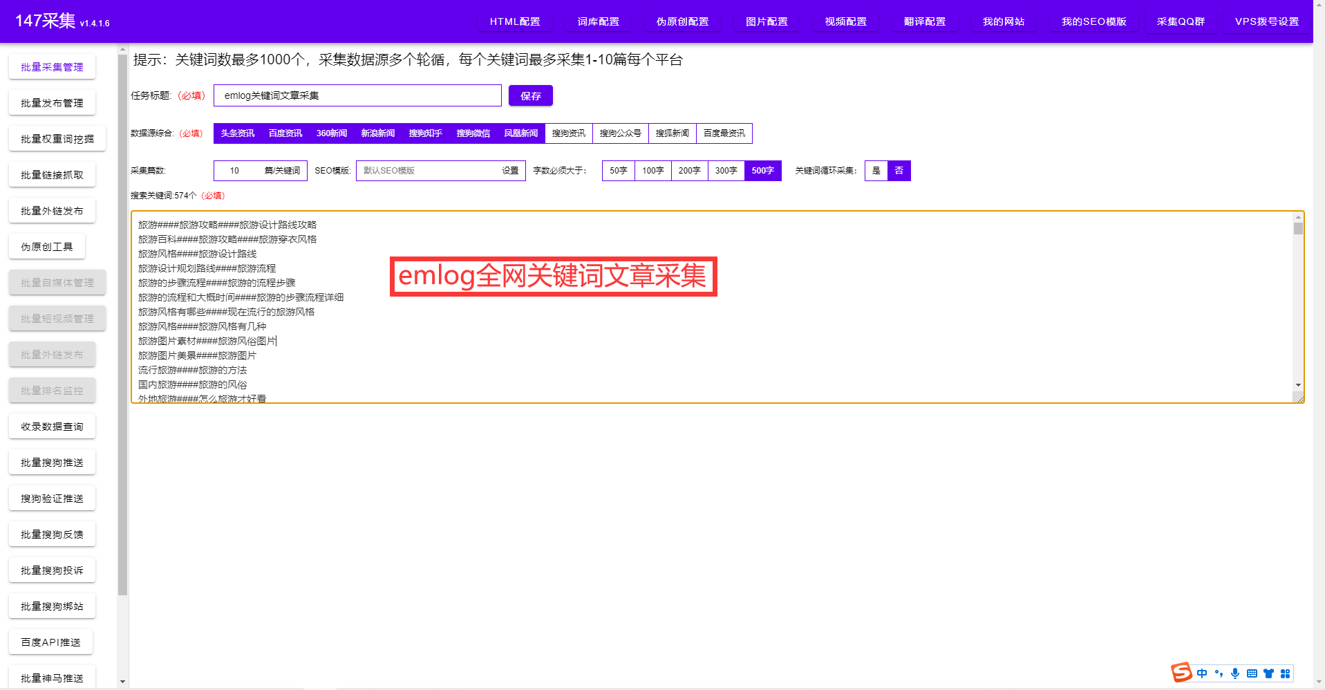Open the Sogou skin shirt icon

[1268, 673]
